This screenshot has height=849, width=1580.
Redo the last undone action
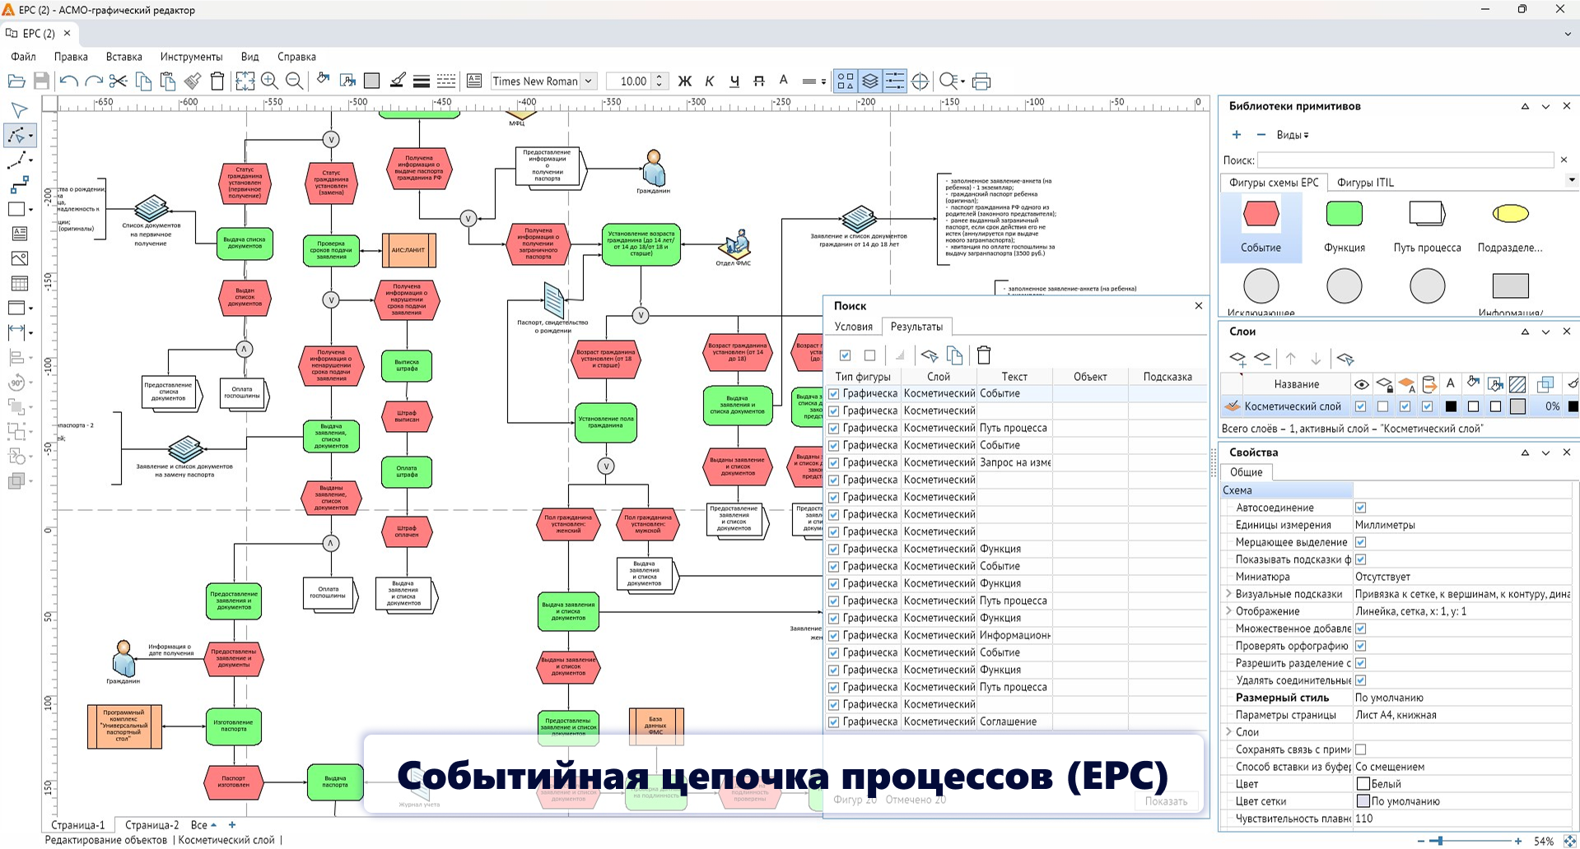(x=94, y=81)
